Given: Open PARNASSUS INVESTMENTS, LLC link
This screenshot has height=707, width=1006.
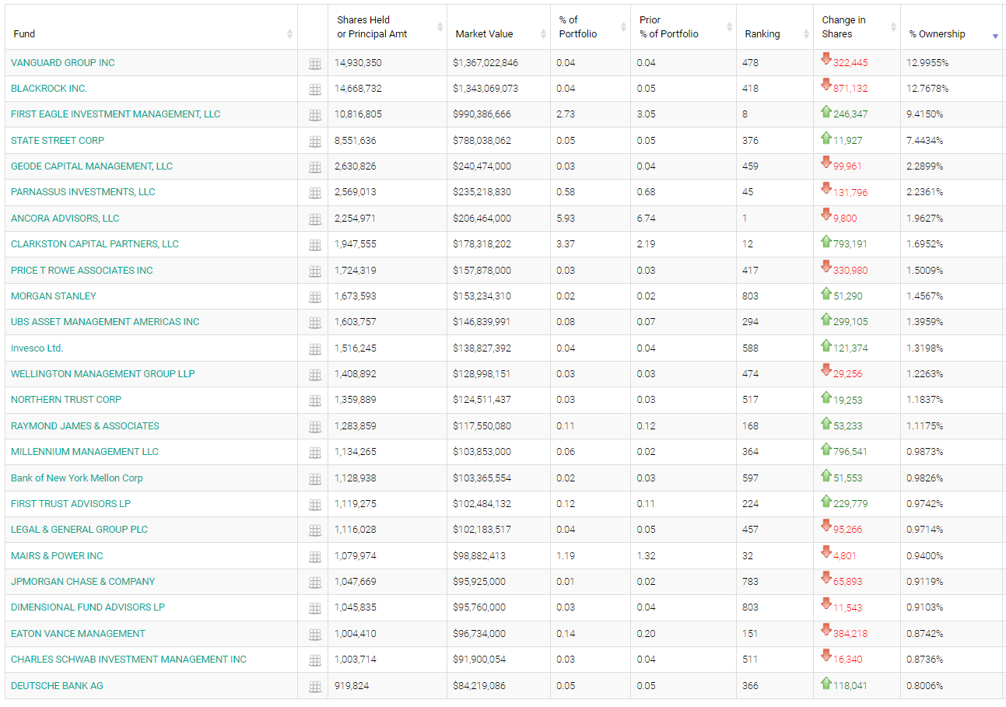Looking at the screenshot, I should [83, 192].
